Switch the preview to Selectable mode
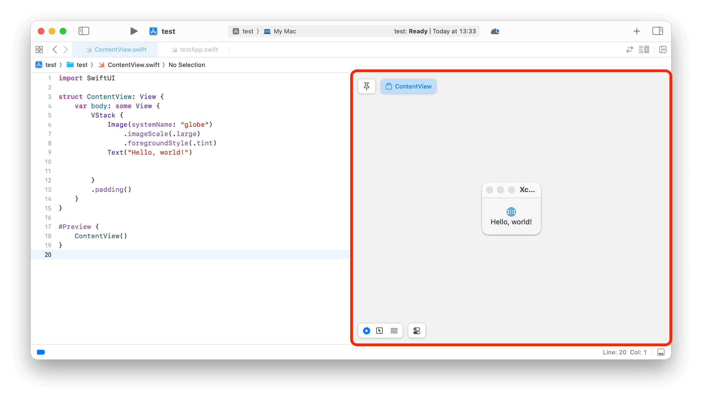Image resolution: width=702 pixels, height=400 pixels. [x=379, y=331]
